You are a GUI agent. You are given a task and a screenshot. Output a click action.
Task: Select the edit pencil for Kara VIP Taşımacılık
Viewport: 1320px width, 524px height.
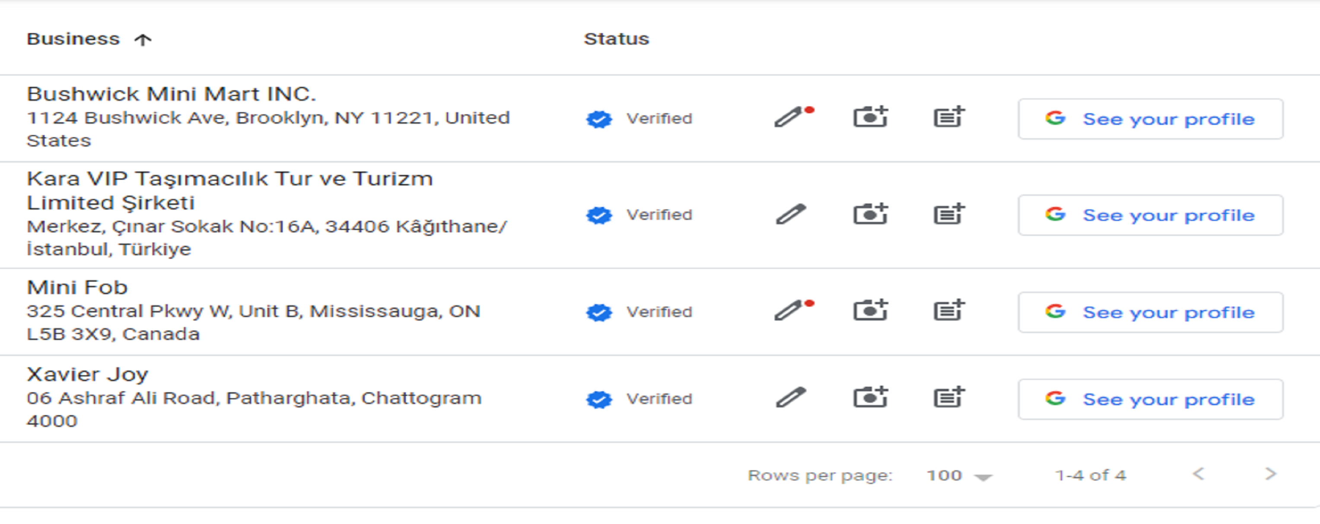789,215
